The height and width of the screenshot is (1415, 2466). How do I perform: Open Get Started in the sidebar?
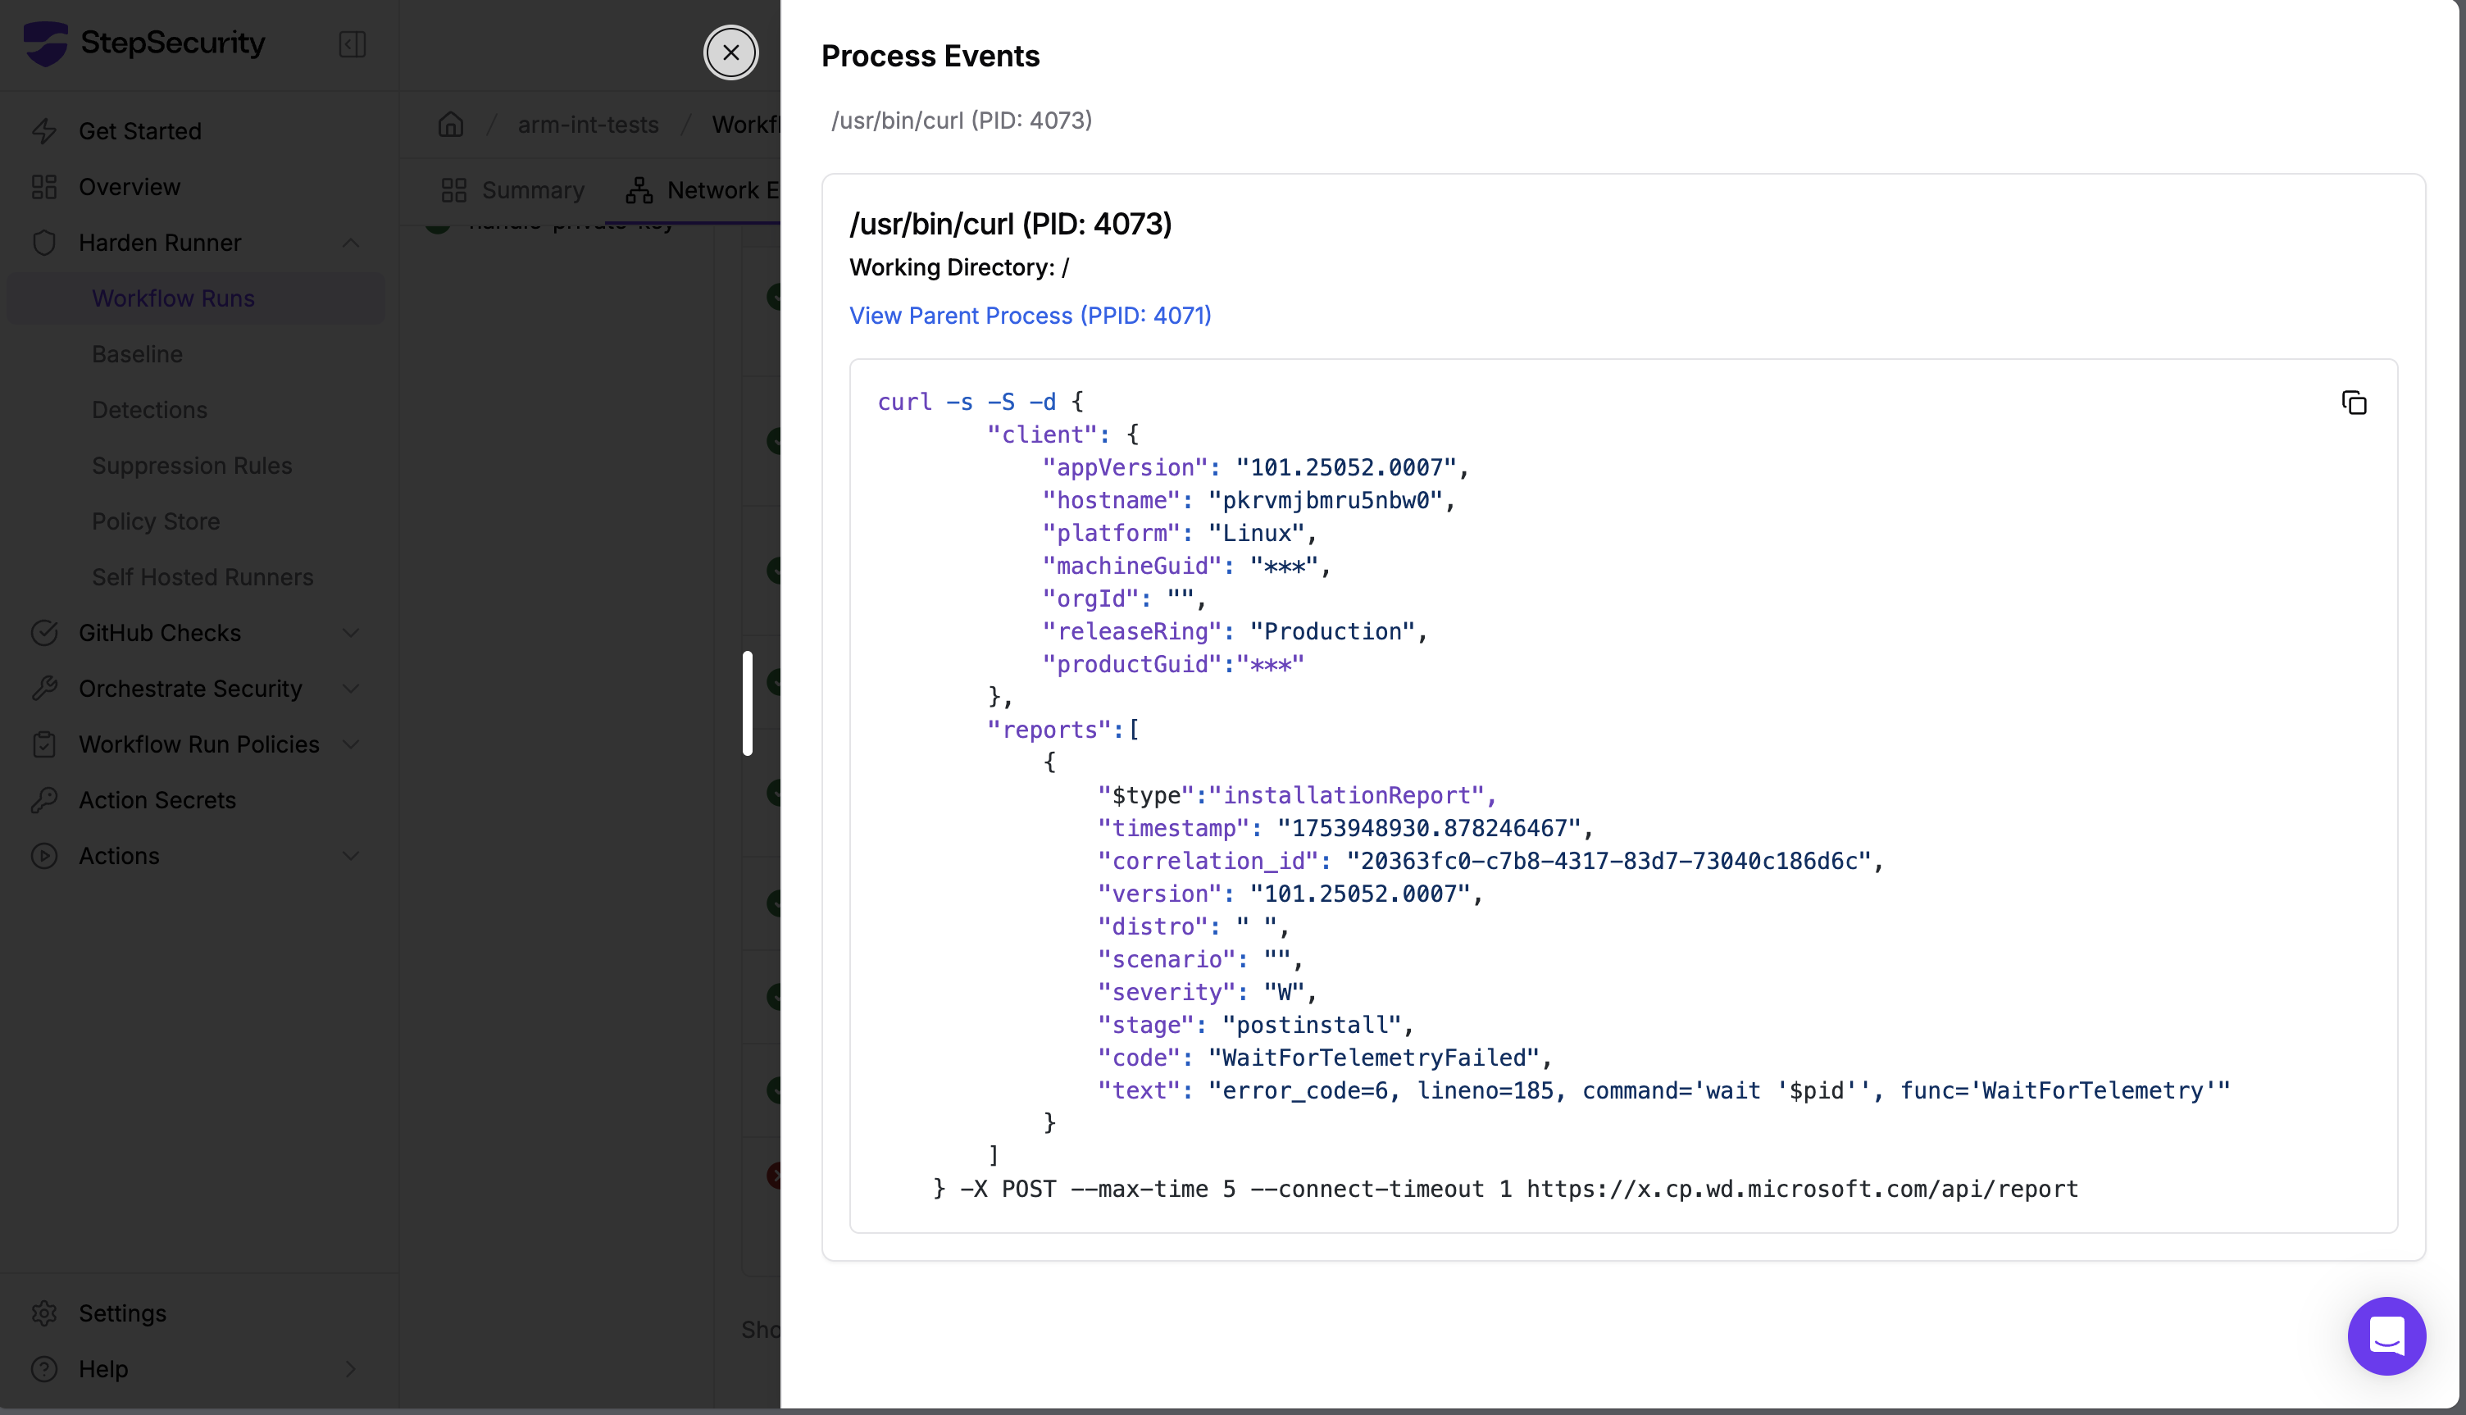pyautogui.click(x=195, y=130)
